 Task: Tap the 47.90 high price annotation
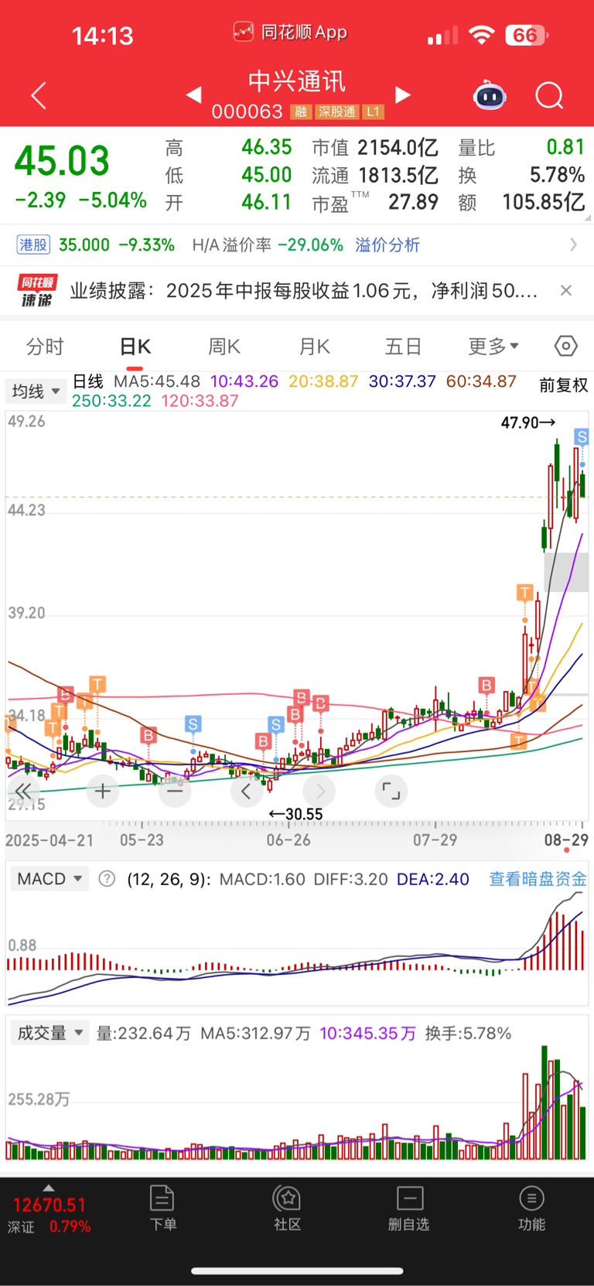point(528,422)
